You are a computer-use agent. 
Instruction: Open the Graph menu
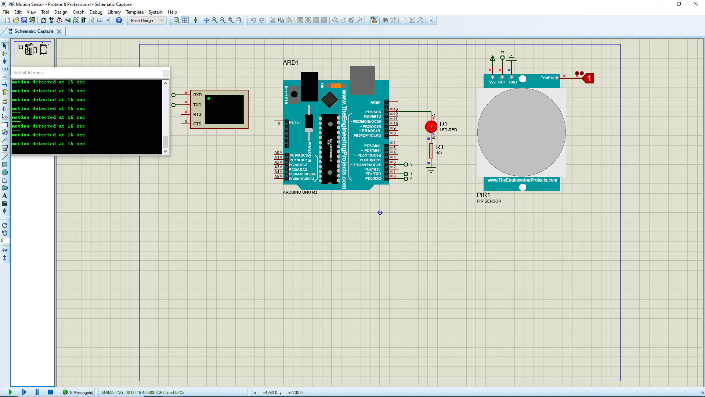point(79,12)
